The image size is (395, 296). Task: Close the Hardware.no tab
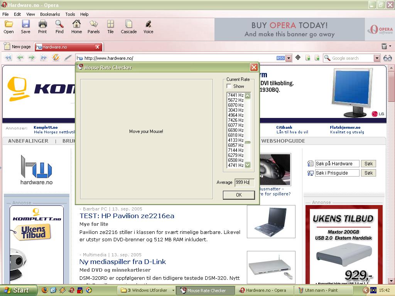(98, 47)
